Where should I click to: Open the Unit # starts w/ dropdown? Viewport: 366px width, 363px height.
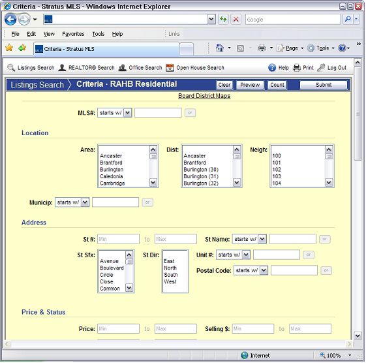233,255
